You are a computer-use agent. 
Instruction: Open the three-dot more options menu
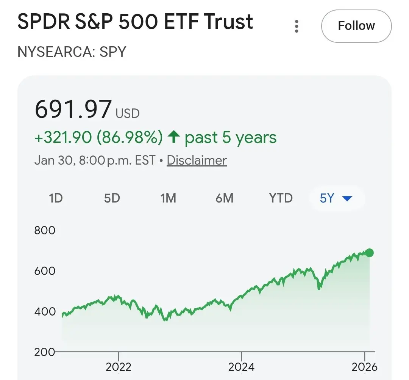click(297, 26)
